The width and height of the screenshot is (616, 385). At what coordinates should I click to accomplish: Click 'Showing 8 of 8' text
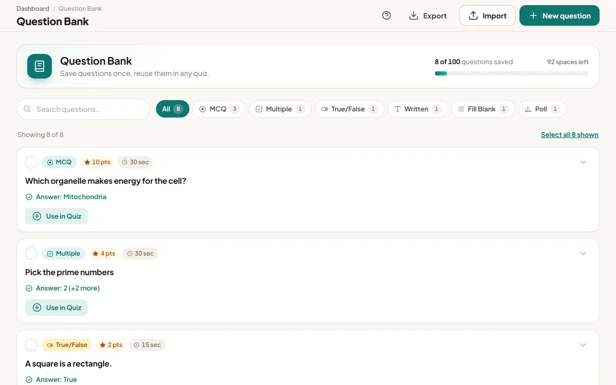pyautogui.click(x=41, y=134)
